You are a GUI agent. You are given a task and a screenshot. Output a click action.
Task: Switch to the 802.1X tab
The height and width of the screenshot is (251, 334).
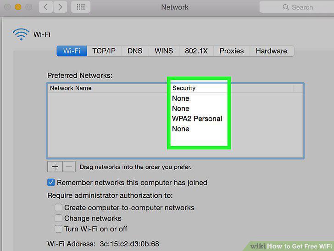tap(196, 51)
